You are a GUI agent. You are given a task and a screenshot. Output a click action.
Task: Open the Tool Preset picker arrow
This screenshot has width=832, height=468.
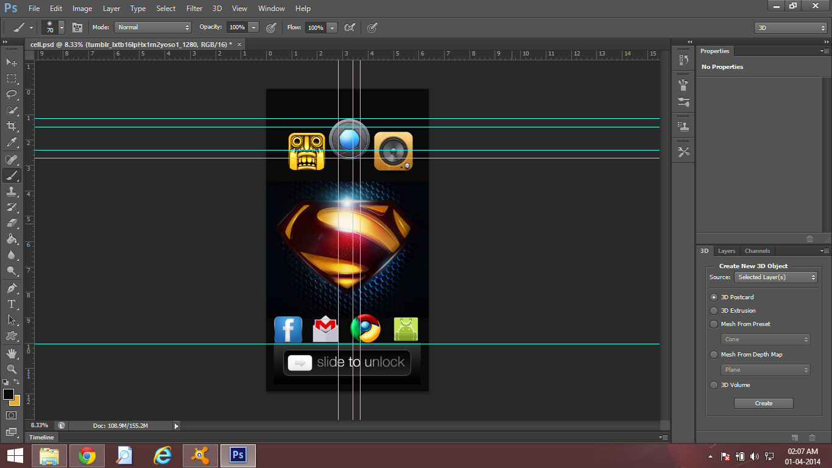31,27
